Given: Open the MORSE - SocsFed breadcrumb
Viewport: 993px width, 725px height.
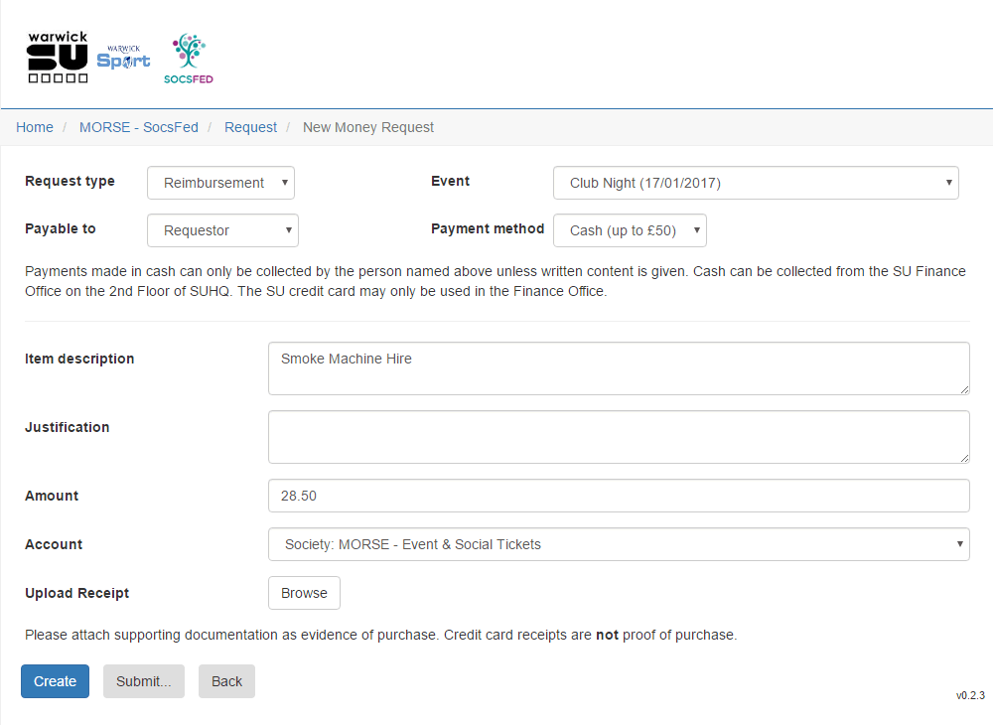Looking at the screenshot, I should tap(139, 127).
